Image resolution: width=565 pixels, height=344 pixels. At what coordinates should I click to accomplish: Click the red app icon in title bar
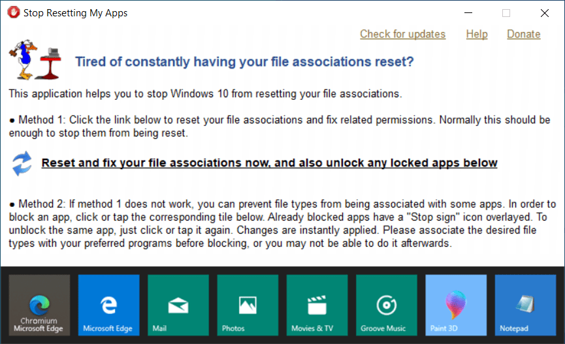point(14,12)
